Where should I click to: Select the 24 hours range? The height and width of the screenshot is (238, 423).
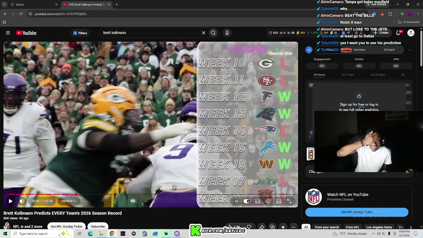pos(319,75)
